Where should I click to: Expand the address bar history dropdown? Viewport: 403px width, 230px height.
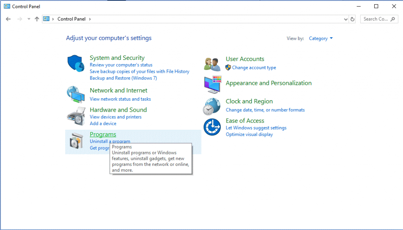[346, 19]
